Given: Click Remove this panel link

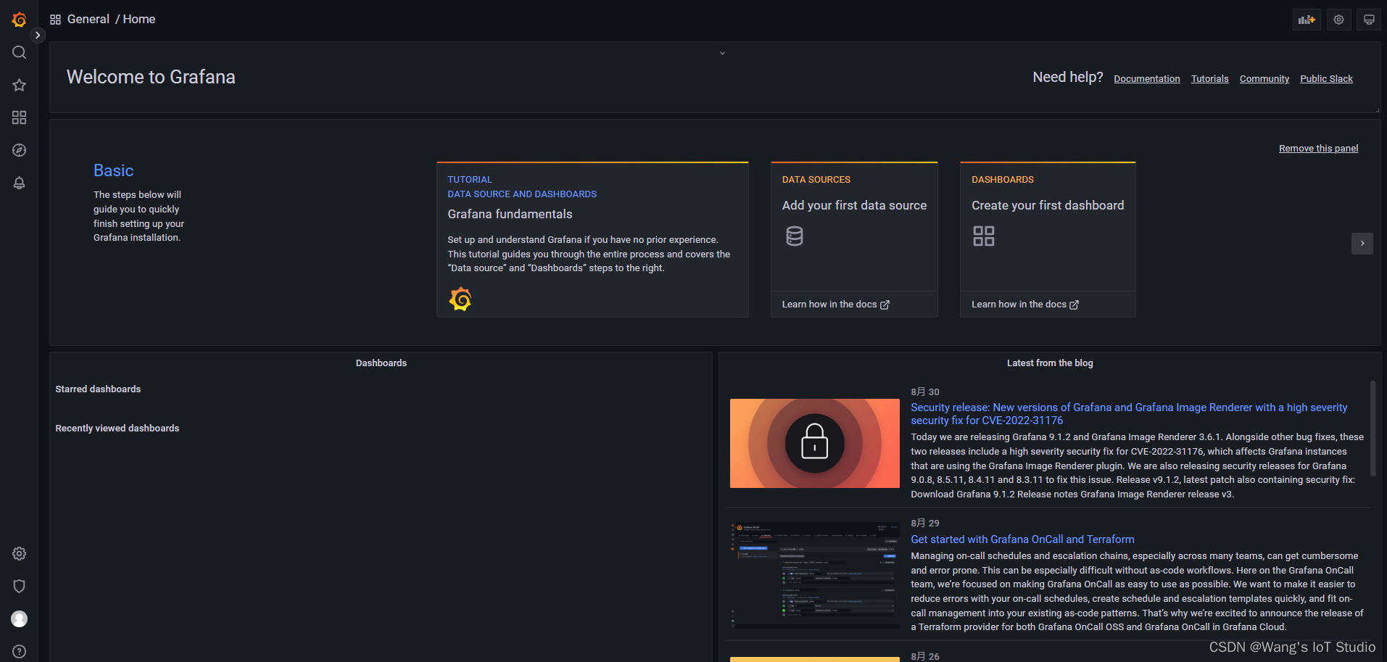Looking at the screenshot, I should coord(1318,148).
